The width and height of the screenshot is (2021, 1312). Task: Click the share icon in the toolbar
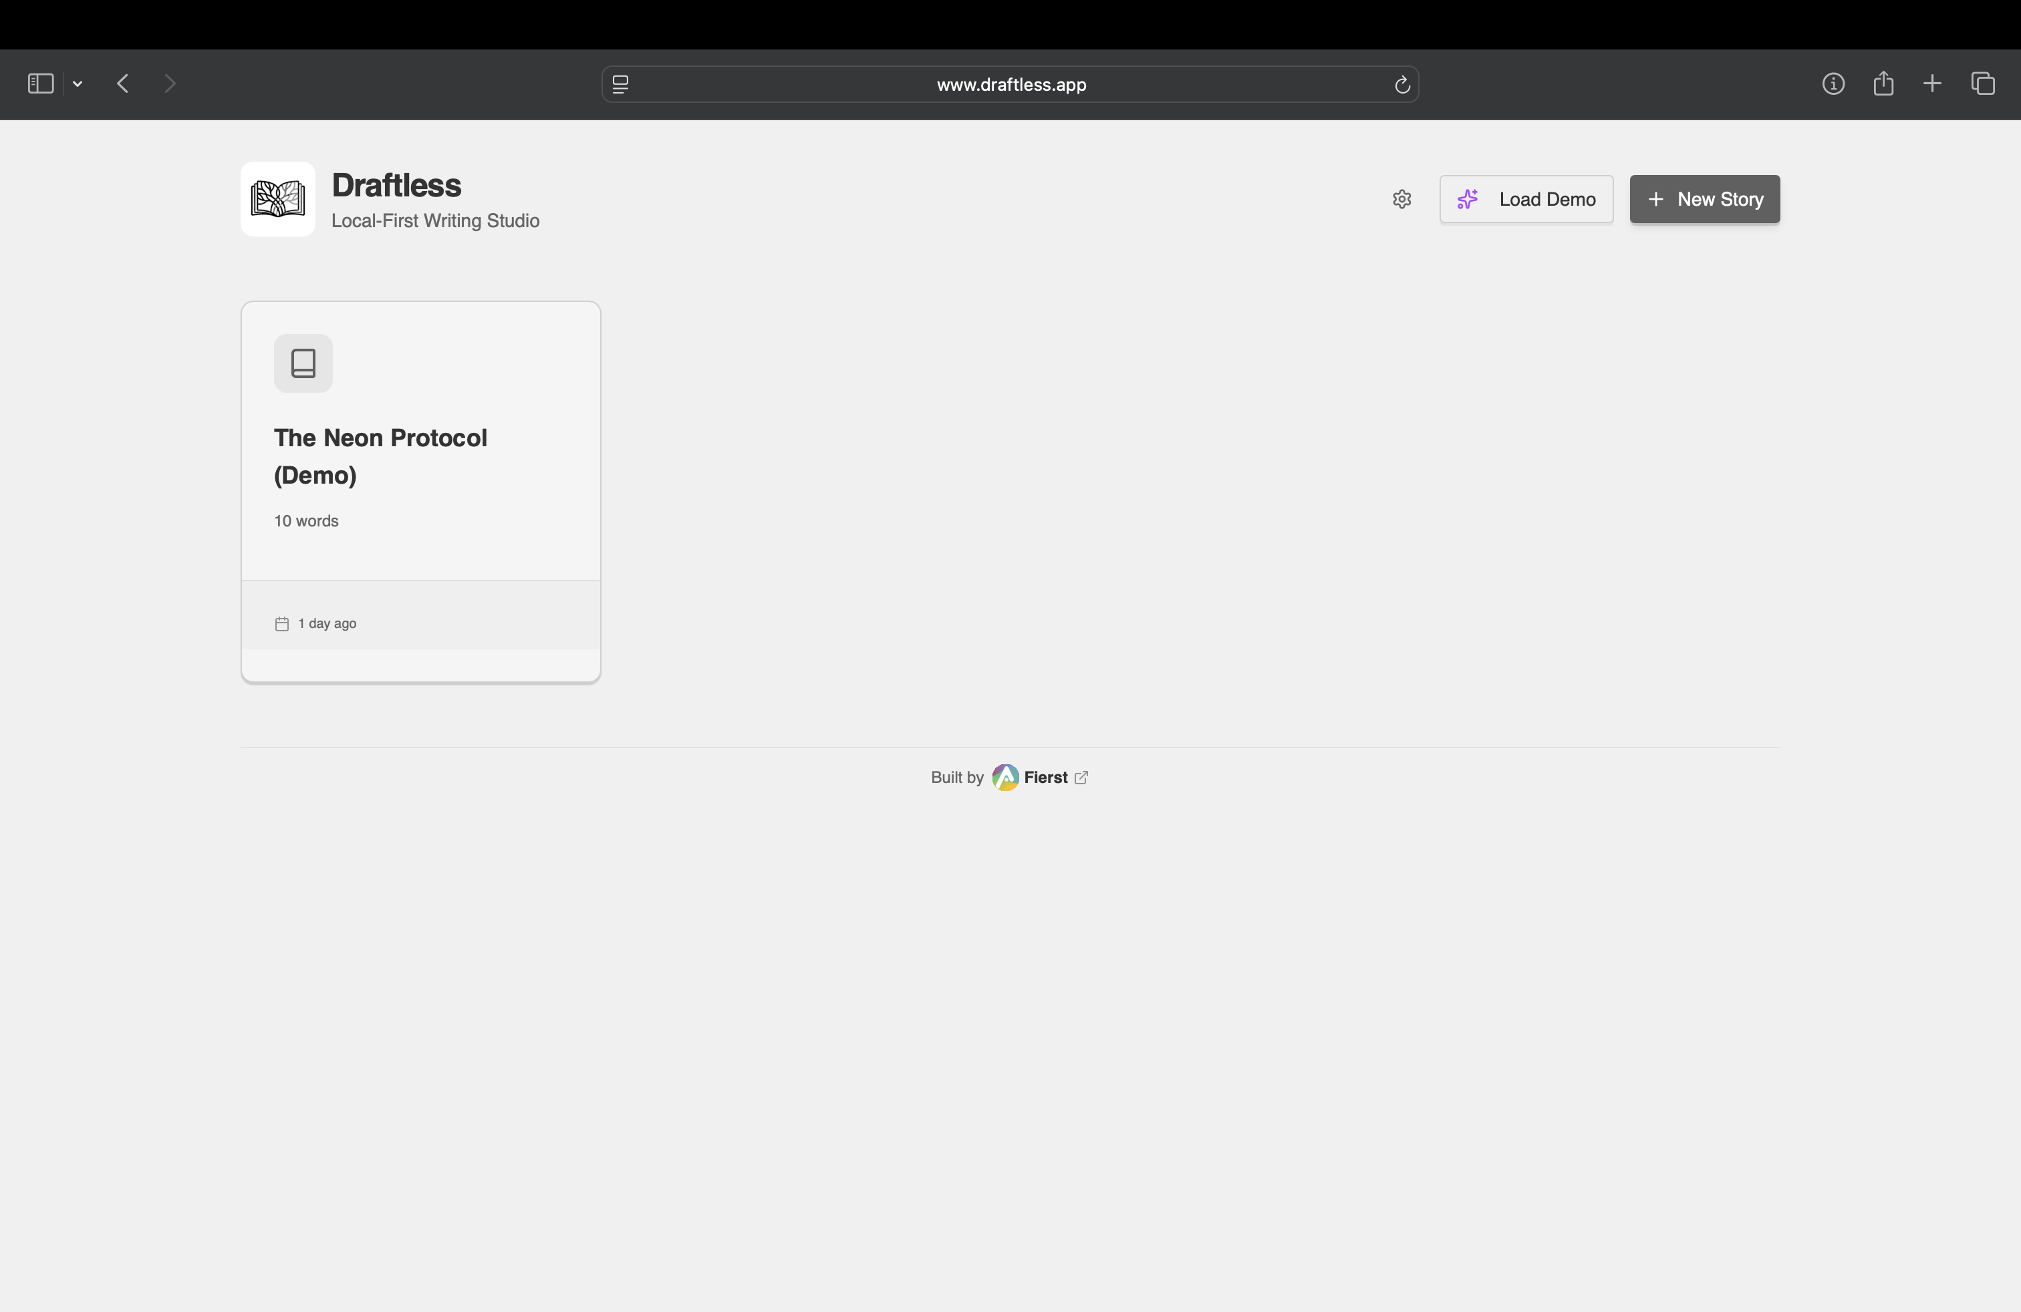[1883, 83]
